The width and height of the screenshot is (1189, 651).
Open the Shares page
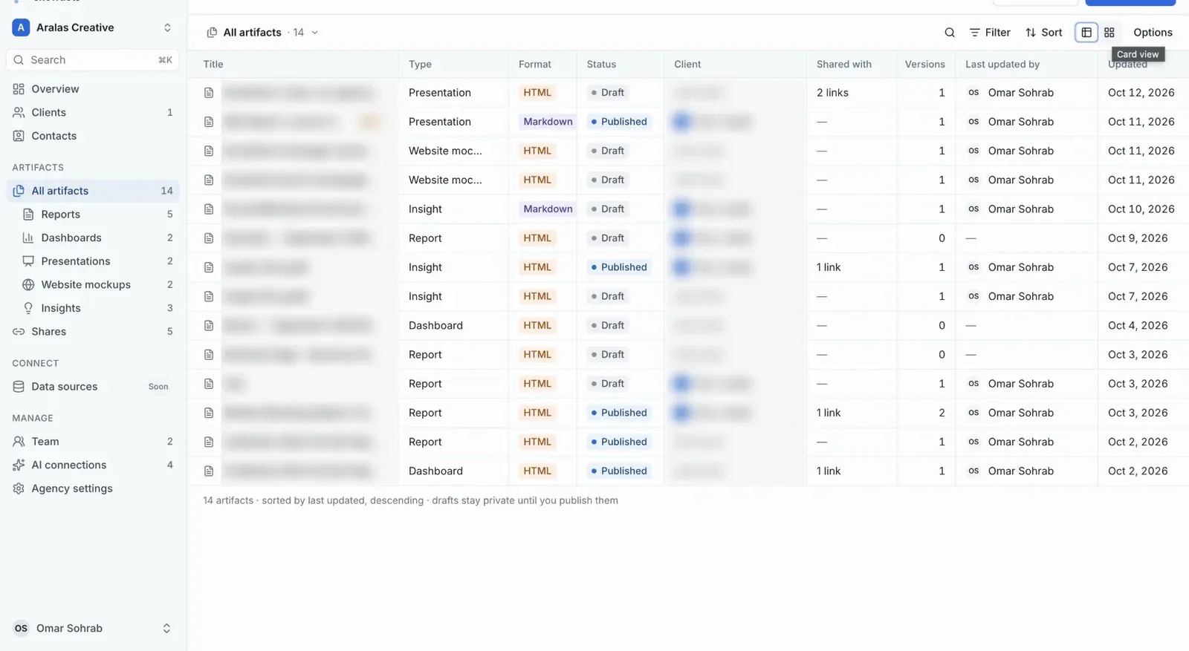(x=93, y=332)
